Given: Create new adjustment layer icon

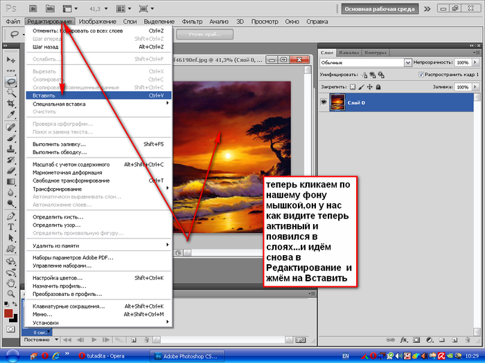Looking at the screenshot, I should click(x=430, y=340).
